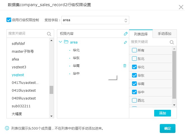Click the 确定 button
The height and width of the screenshot is (136, 185).
click(168, 128)
